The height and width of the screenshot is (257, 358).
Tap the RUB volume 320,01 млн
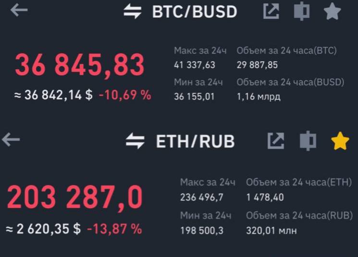click(272, 231)
